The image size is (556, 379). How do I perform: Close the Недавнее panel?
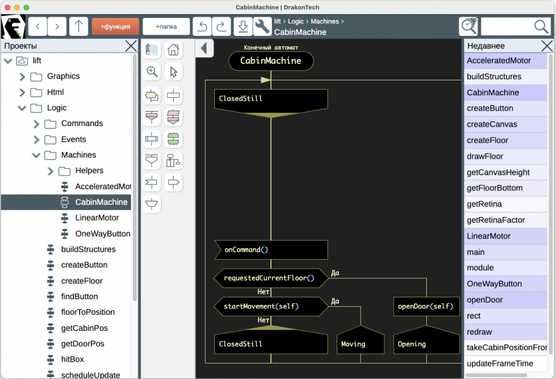click(x=547, y=46)
